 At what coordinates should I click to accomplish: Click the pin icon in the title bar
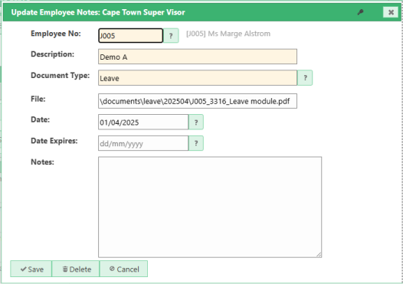pyautogui.click(x=361, y=12)
